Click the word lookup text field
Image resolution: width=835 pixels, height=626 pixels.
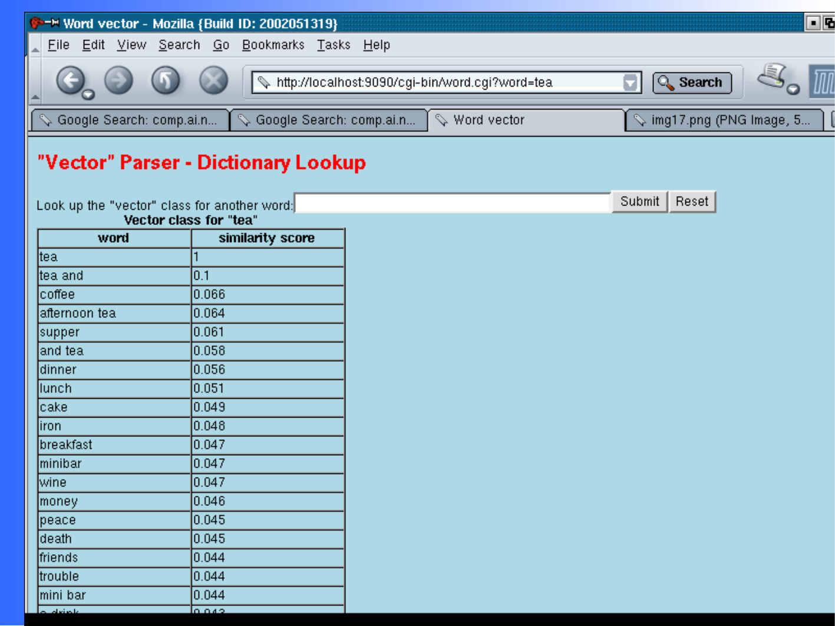[x=452, y=203]
